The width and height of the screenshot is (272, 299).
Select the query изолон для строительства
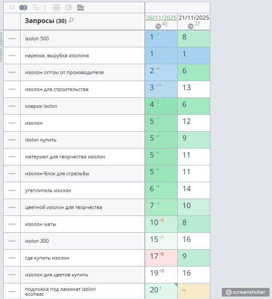(57, 89)
